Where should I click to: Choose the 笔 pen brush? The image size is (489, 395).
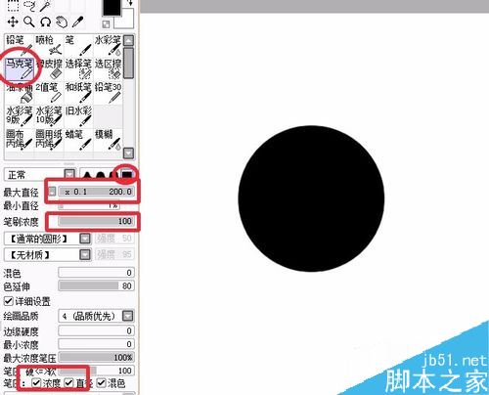click(x=78, y=45)
